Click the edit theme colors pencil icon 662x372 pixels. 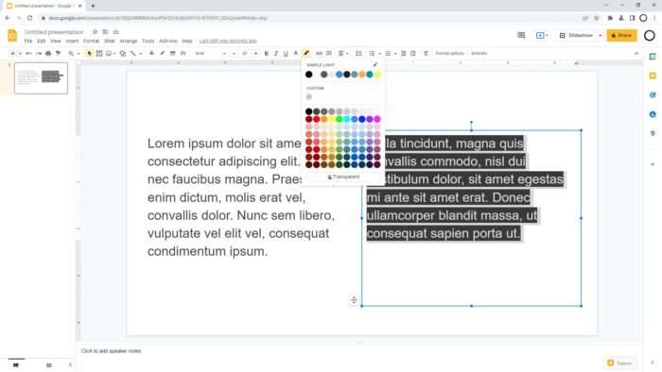coord(375,65)
